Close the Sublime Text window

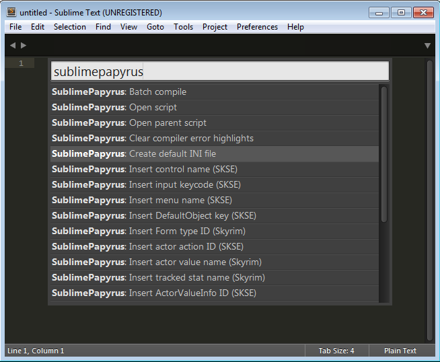pyautogui.click(x=424, y=13)
